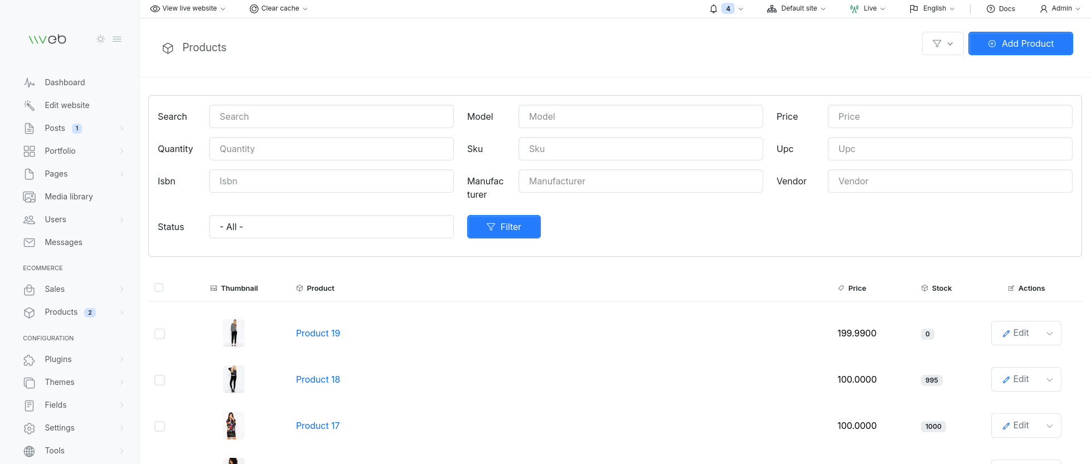
Task: Open the Status dropdown showing All
Action: [x=331, y=227]
